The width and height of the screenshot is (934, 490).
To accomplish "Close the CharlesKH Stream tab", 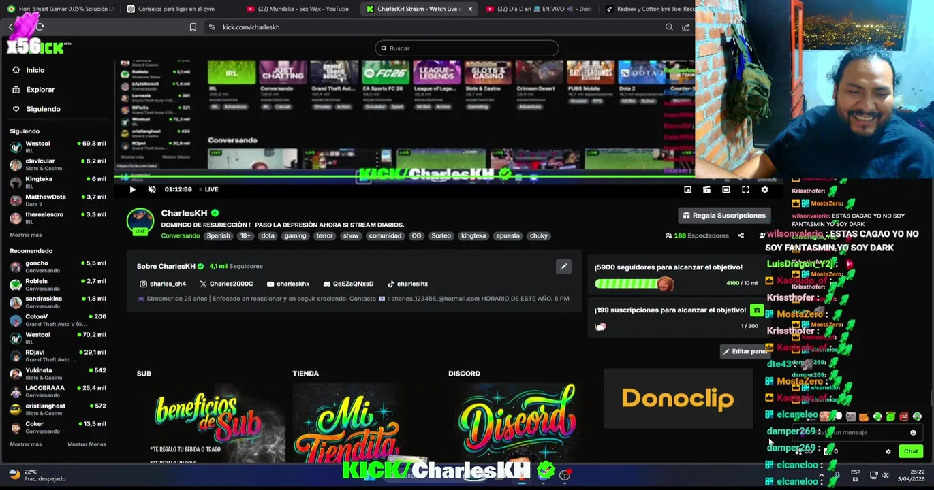I will 470,9.
